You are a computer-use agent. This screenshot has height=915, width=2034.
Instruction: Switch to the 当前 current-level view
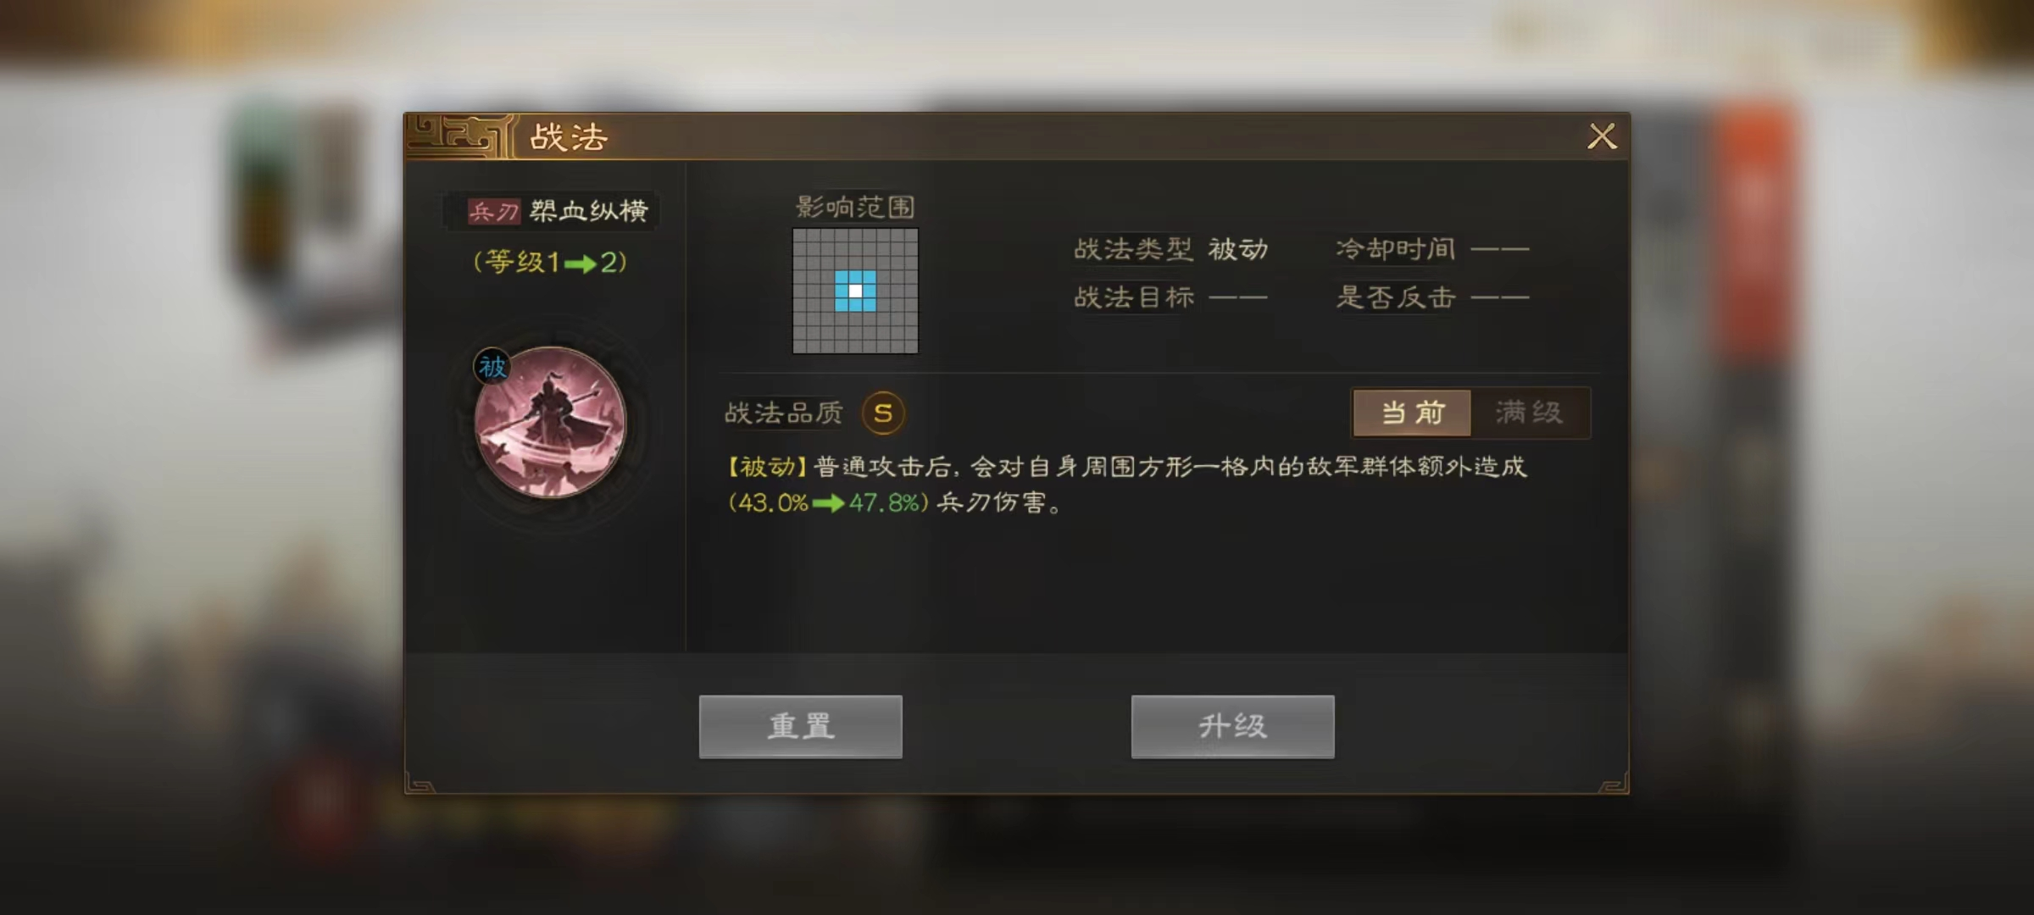click(1412, 413)
